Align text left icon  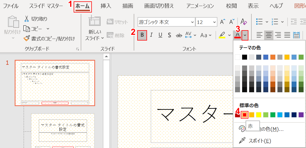point(259,35)
